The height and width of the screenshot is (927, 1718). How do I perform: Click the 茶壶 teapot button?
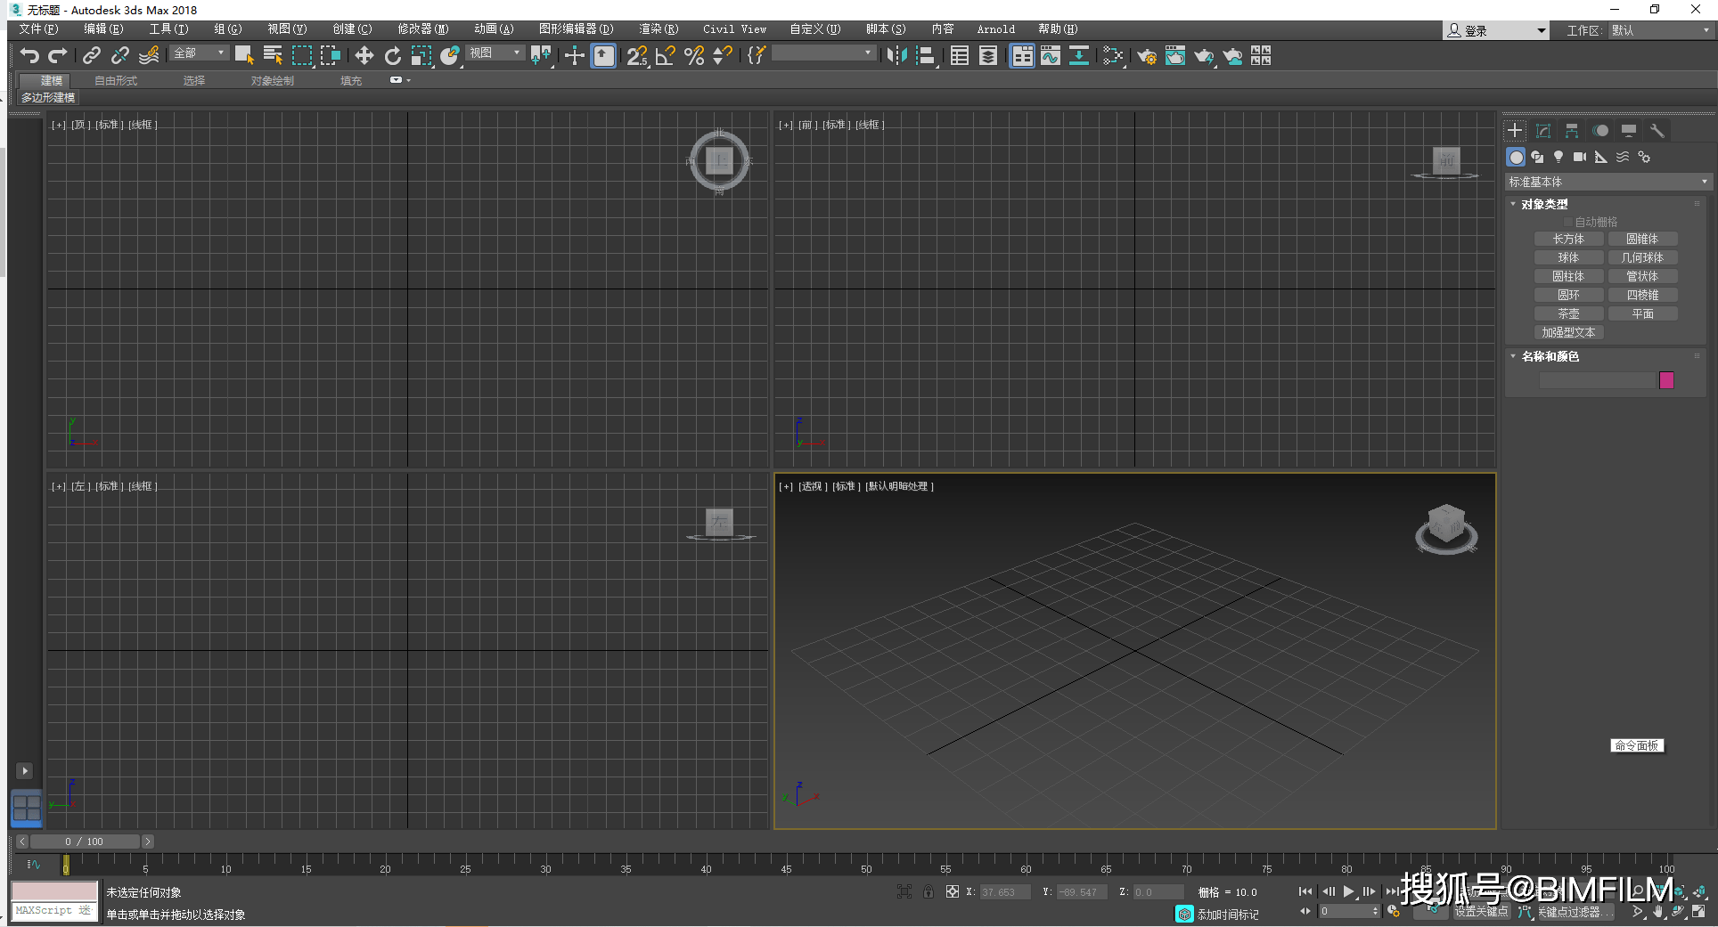1568,313
